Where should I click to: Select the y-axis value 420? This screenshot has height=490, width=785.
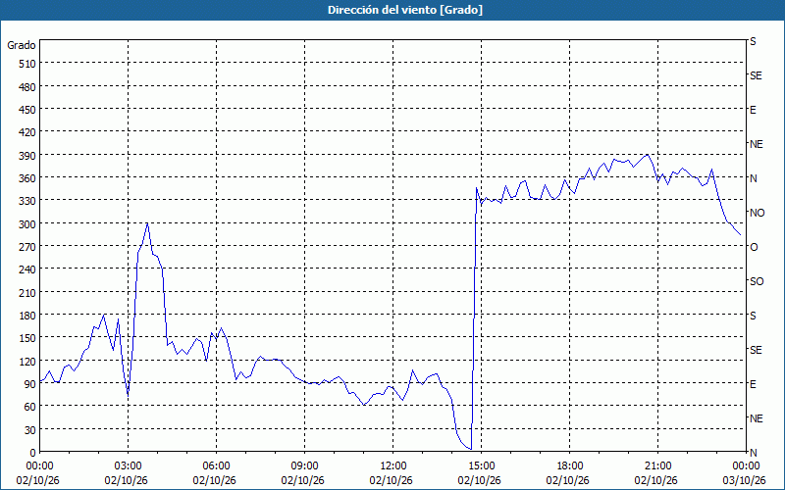28,132
